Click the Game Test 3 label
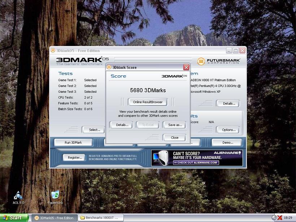Image resolution: width=296 pixels, height=222 pixels. coord(67,92)
